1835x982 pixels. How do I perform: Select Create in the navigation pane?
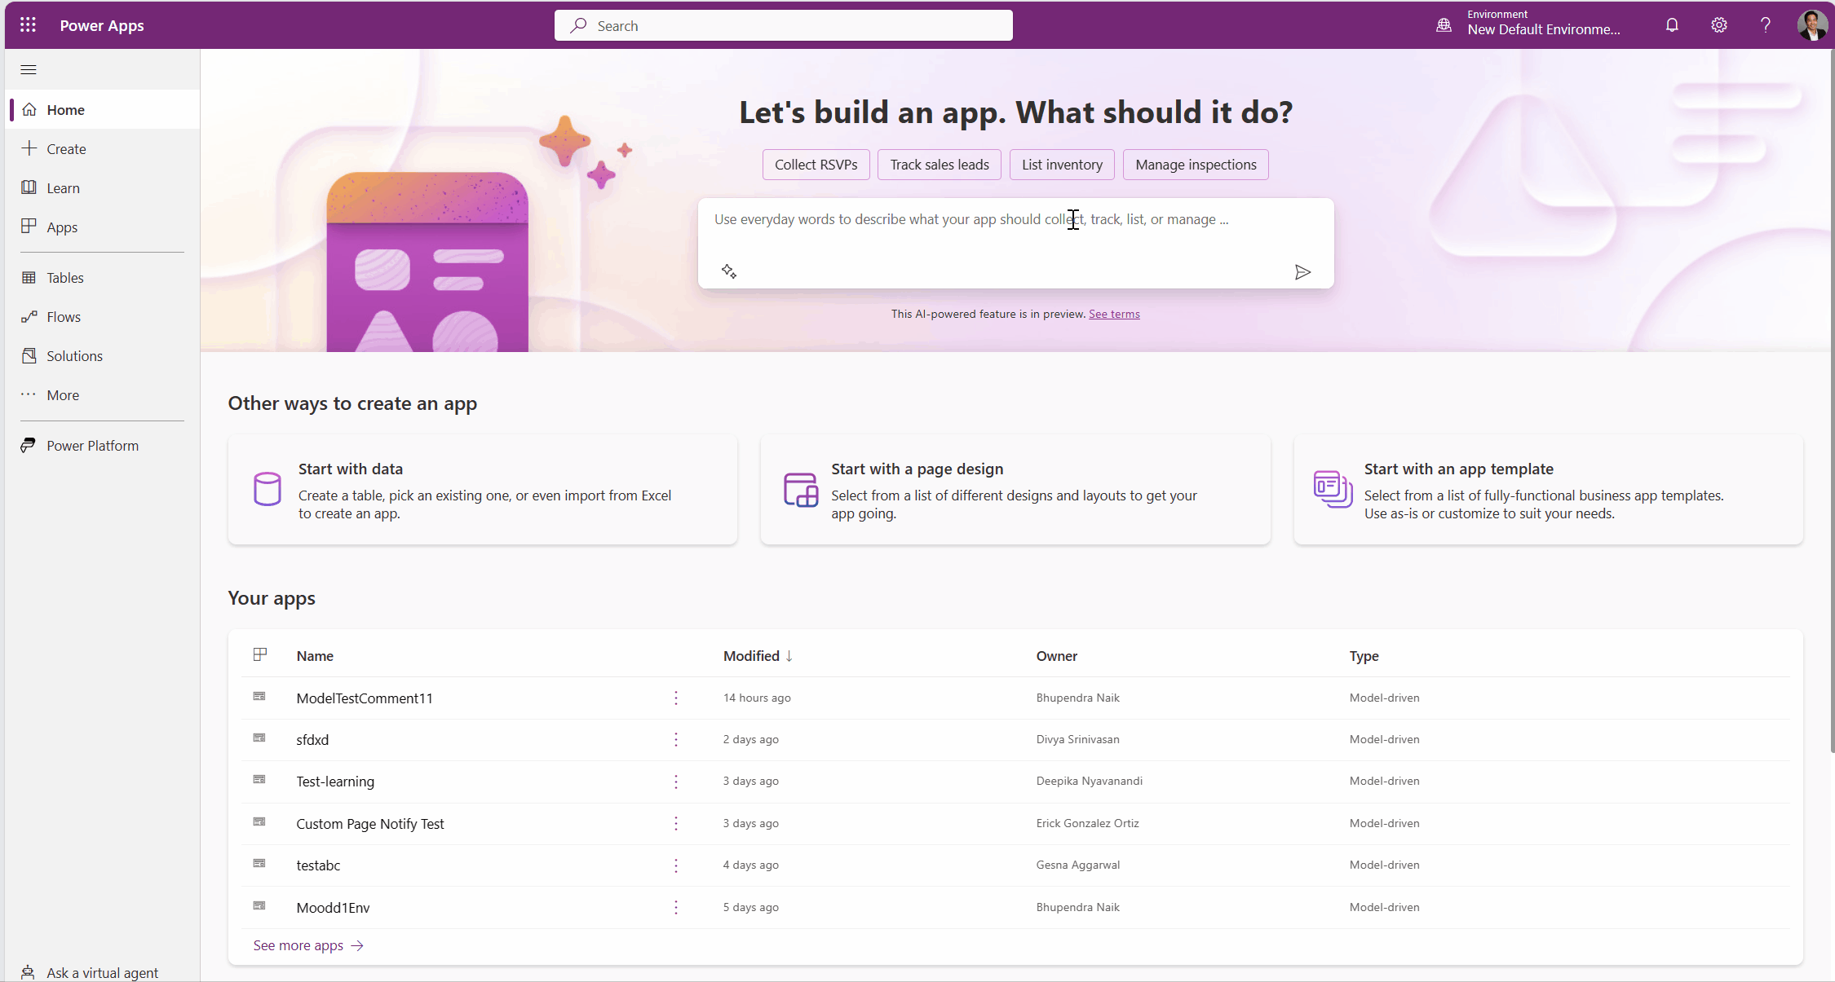[x=66, y=148]
